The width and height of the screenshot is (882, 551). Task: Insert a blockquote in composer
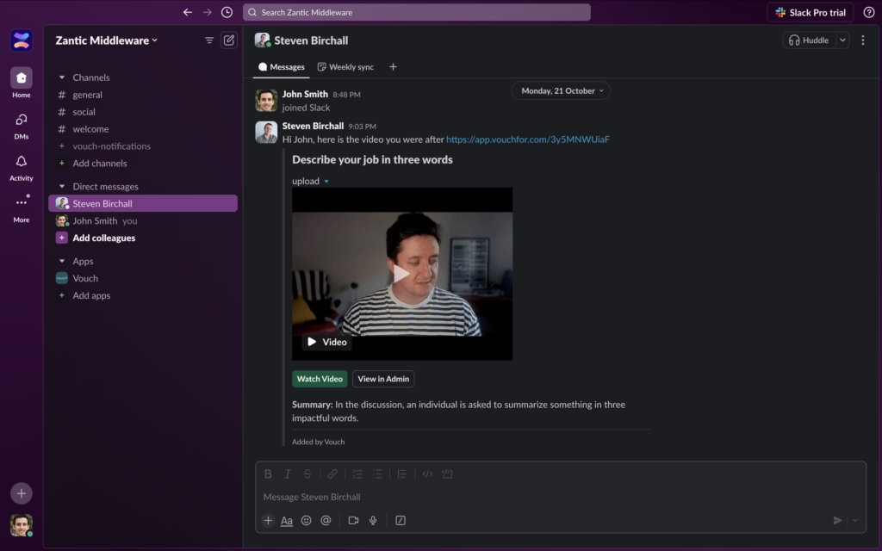401,474
